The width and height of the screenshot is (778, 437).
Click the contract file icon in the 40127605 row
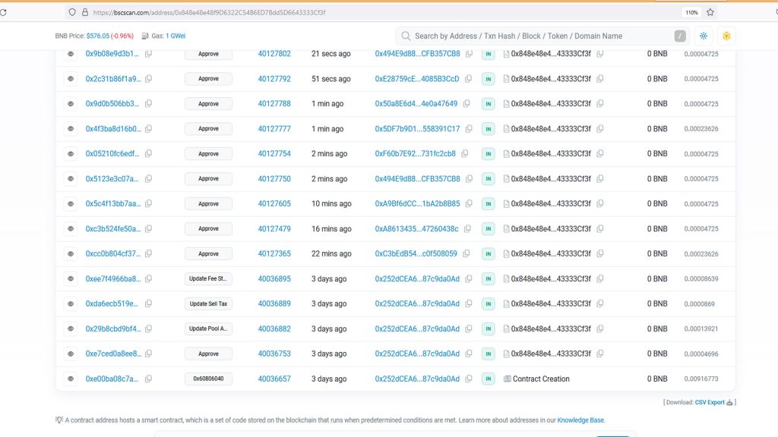507,204
